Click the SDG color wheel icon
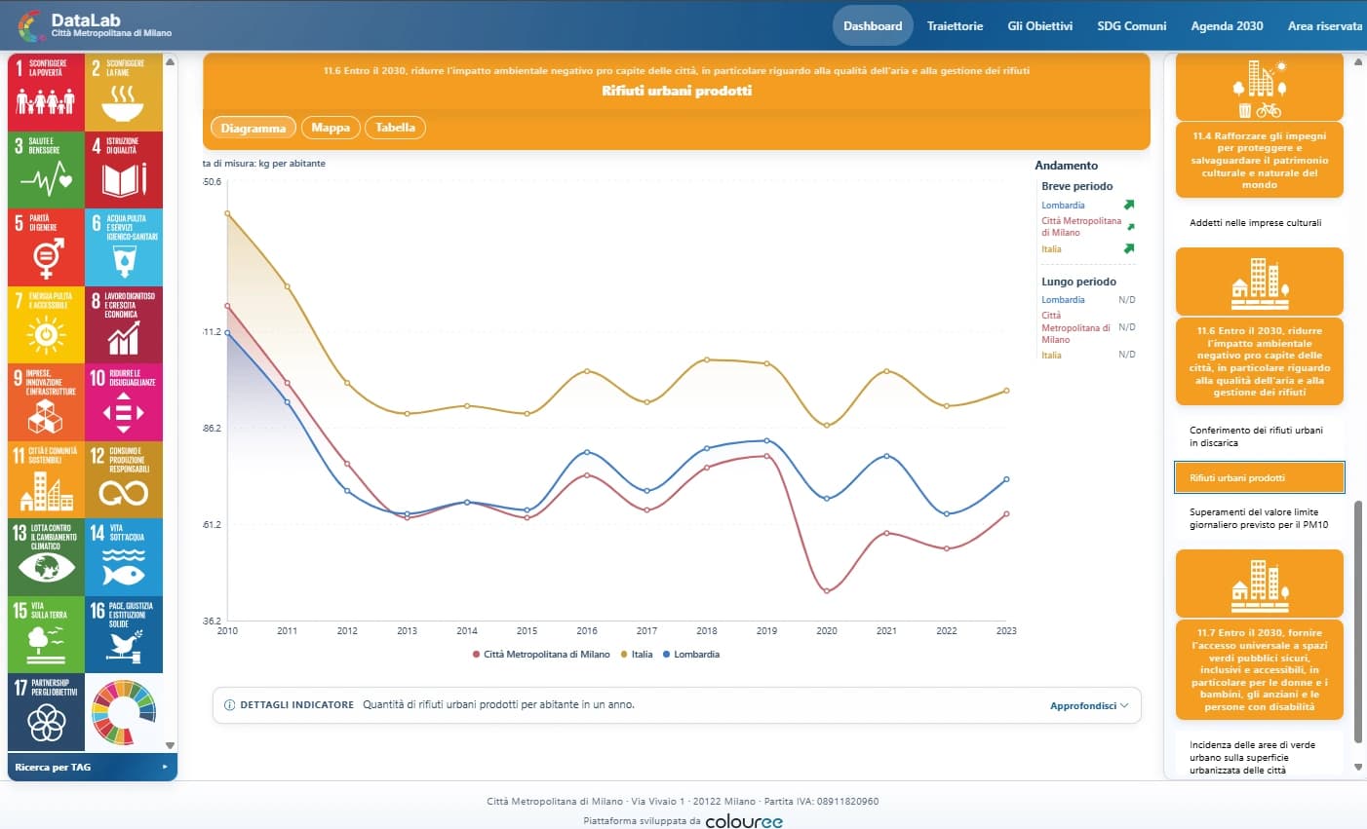Image resolution: width=1367 pixels, height=829 pixels. pyautogui.click(x=124, y=712)
